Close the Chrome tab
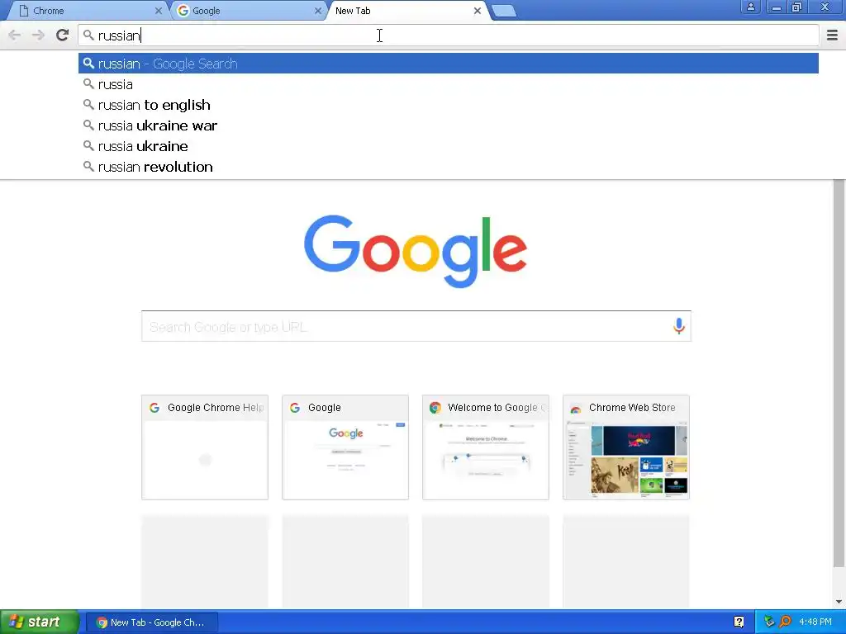Viewport: 846px width, 634px height. click(158, 11)
